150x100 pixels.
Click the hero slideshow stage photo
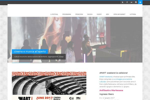75,39
